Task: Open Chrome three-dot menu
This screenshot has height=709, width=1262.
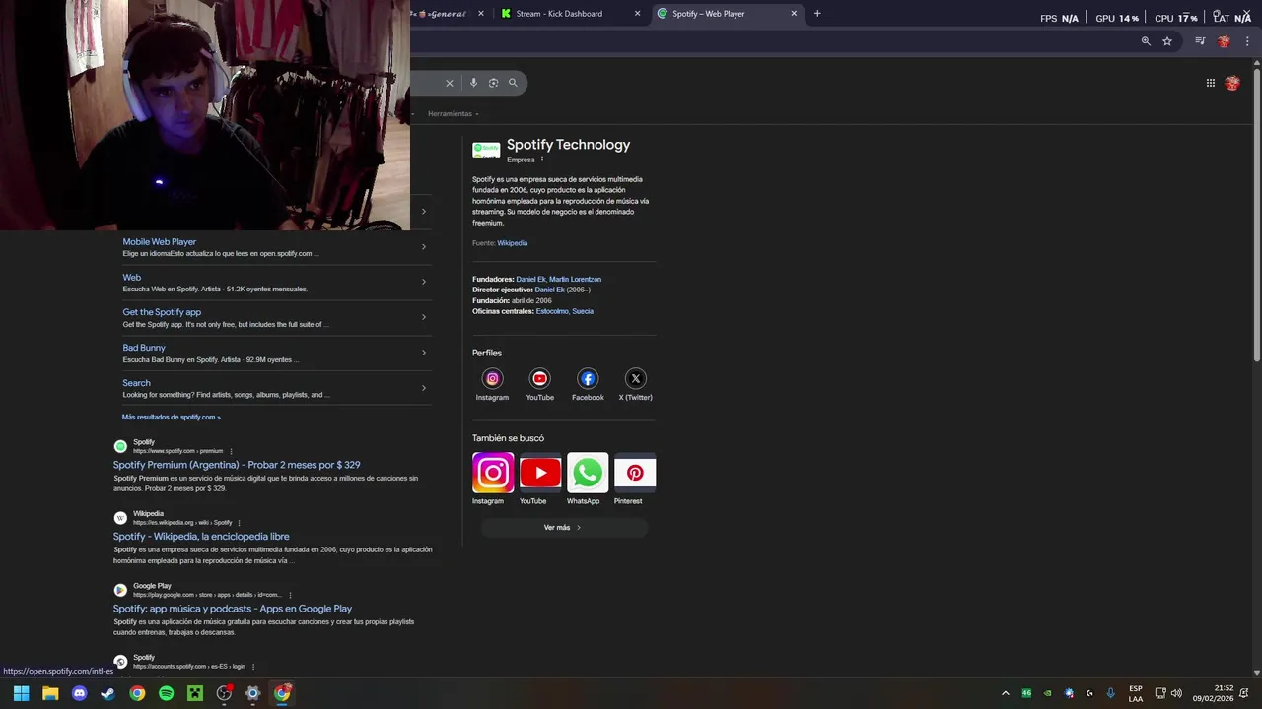Action: tap(1248, 41)
